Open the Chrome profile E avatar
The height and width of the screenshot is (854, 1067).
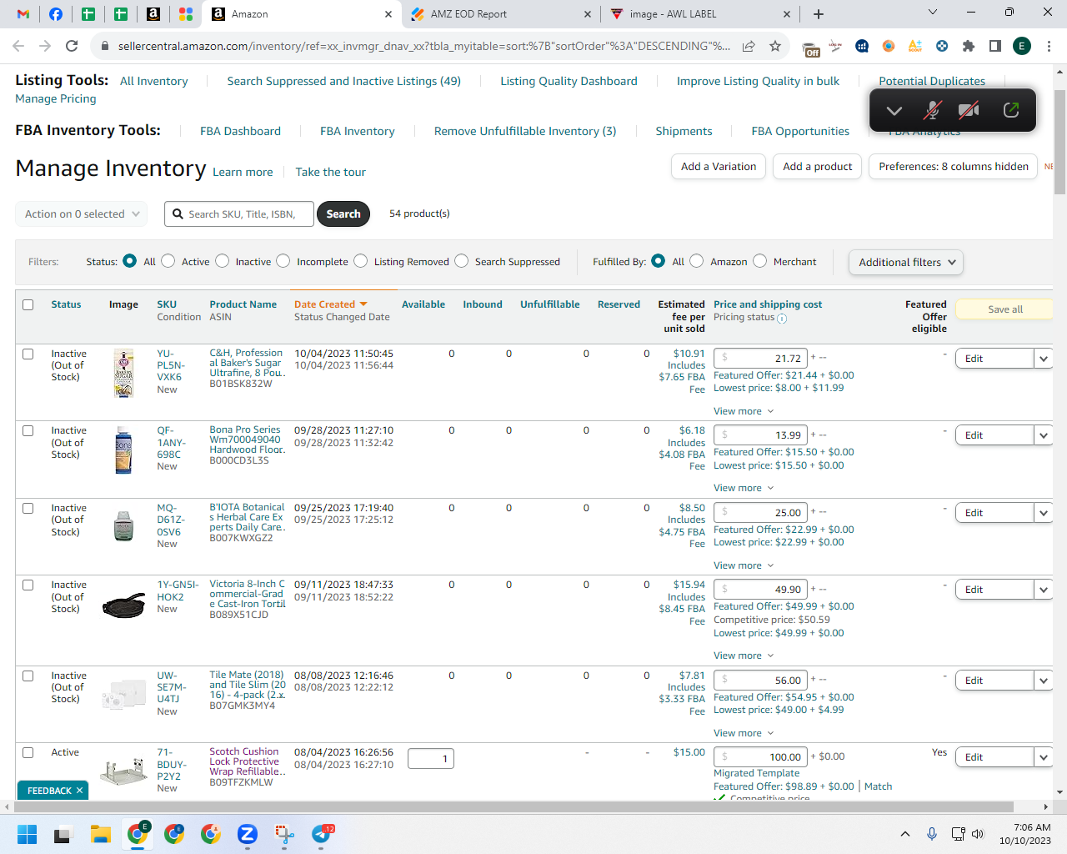(1022, 46)
